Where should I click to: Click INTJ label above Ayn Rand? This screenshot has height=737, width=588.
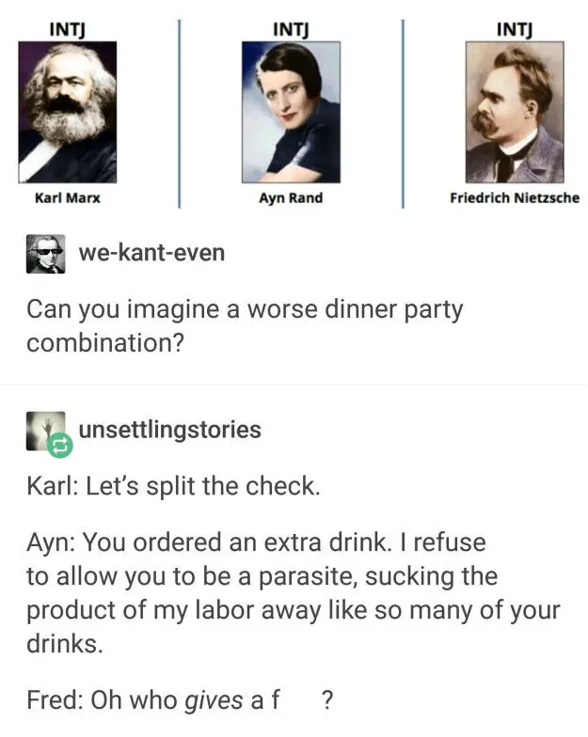pos(291,30)
